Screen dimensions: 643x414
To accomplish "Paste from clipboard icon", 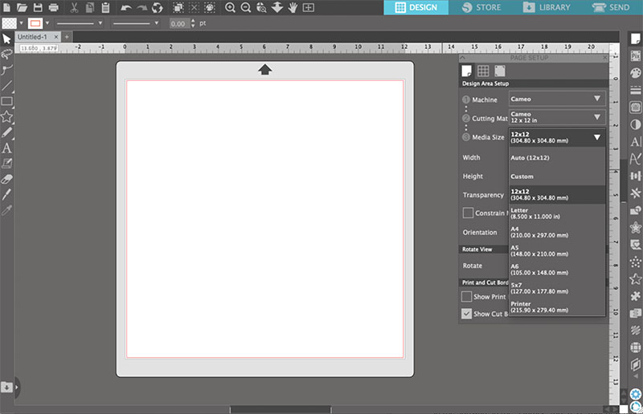I will pos(105,7).
